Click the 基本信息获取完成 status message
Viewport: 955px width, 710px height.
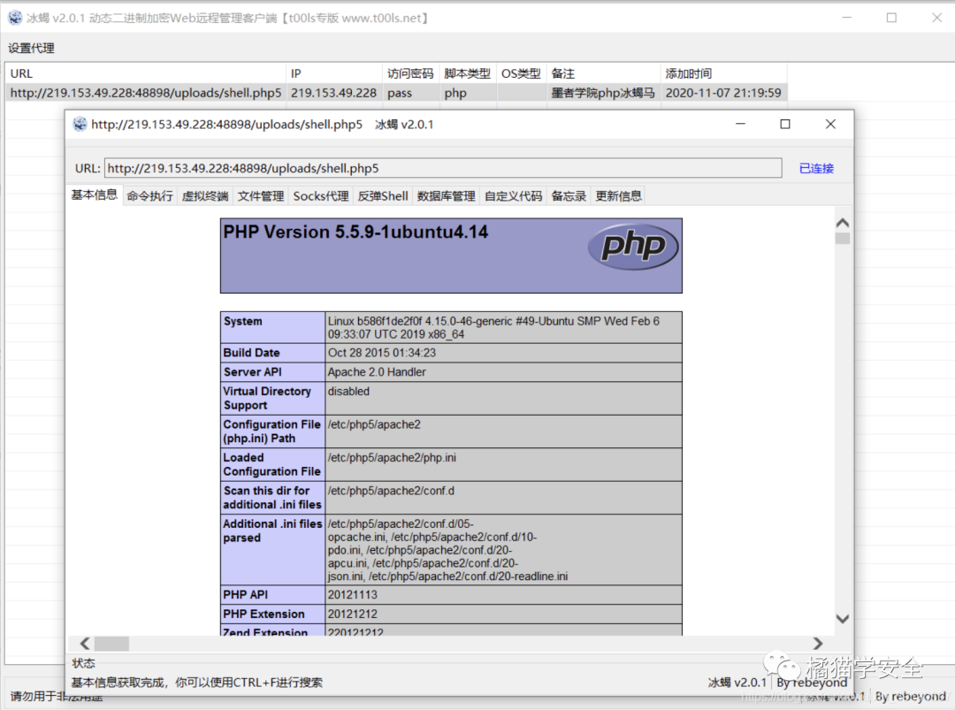click(196, 683)
